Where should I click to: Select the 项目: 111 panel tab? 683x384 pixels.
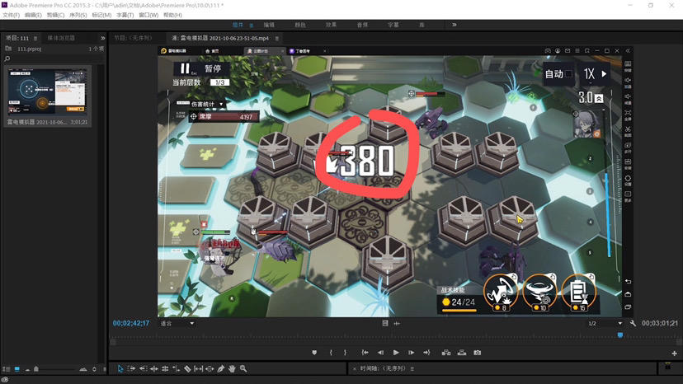[17, 38]
